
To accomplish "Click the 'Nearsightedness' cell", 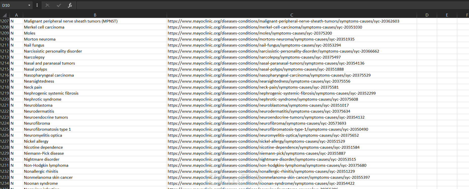I will coord(95,81).
